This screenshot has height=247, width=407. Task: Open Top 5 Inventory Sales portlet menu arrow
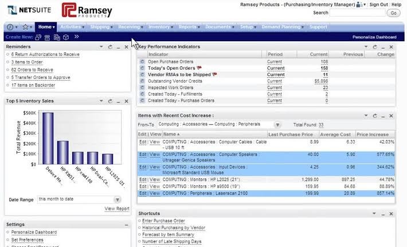[x=101, y=101]
